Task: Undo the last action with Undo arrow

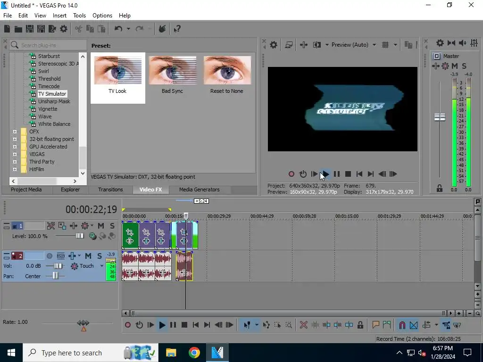Action: coord(118,29)
